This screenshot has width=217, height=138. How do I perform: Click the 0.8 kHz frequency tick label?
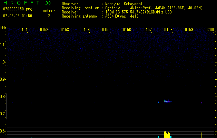(x=3, y=97)
